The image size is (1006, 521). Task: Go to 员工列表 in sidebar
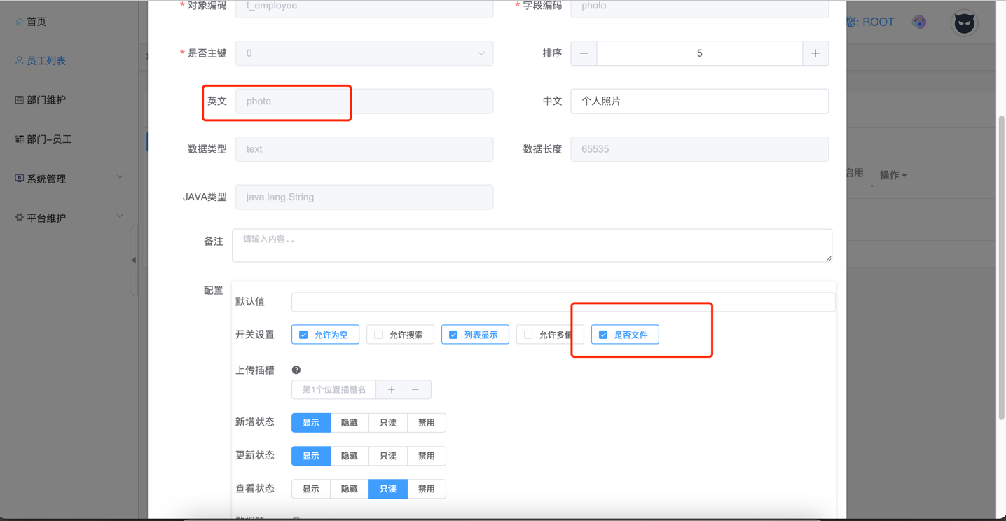pyautogui.click(x=46, y=61)
